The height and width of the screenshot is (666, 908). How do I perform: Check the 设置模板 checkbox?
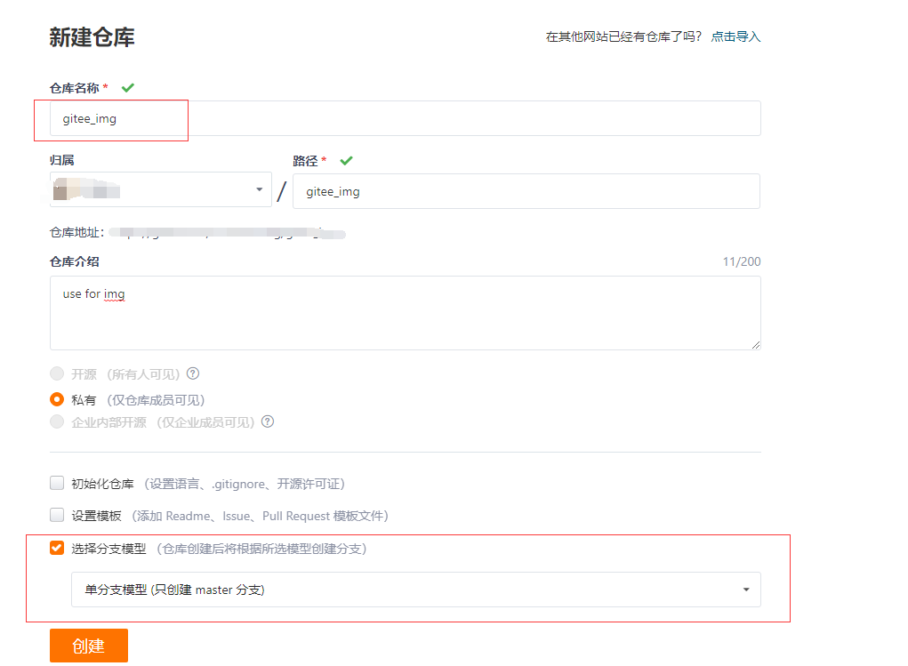57,515
